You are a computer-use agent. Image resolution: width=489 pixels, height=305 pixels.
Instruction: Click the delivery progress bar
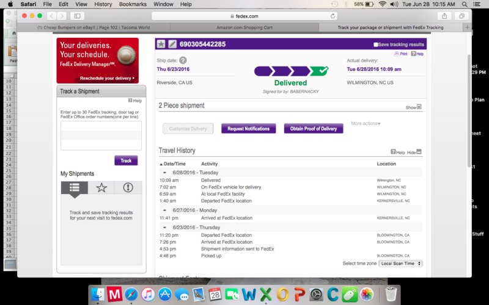pyautogui.click(x=291, y=71)
